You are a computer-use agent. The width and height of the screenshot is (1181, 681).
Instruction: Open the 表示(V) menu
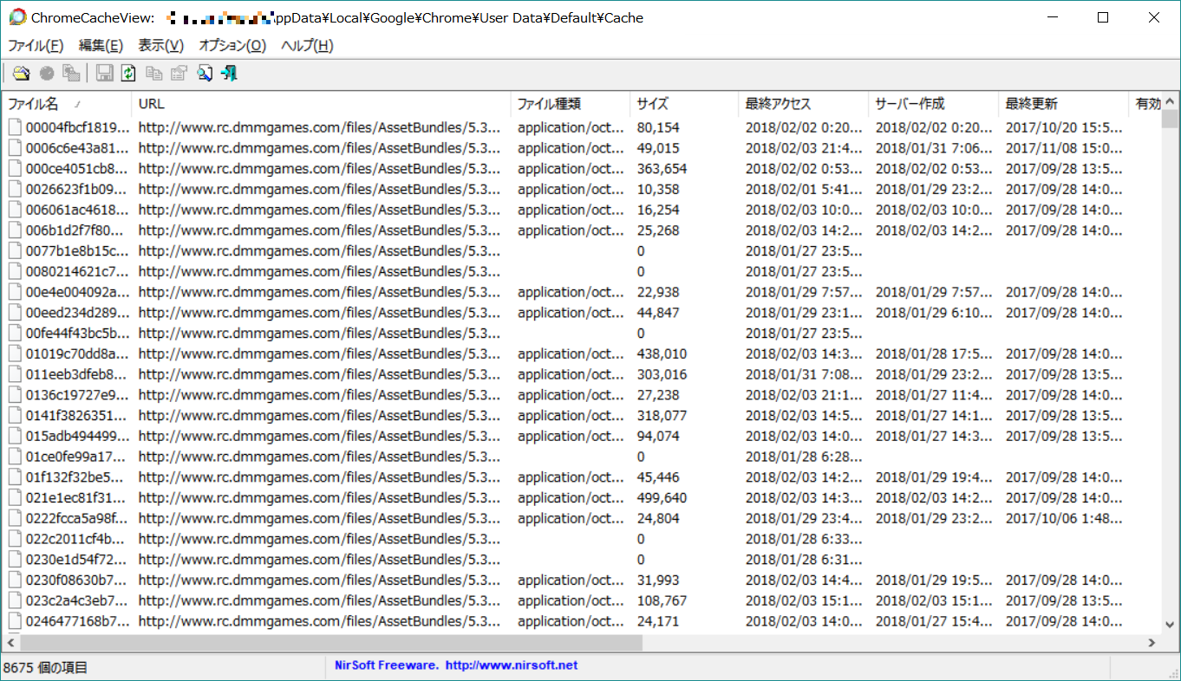(x=160, y=46)
